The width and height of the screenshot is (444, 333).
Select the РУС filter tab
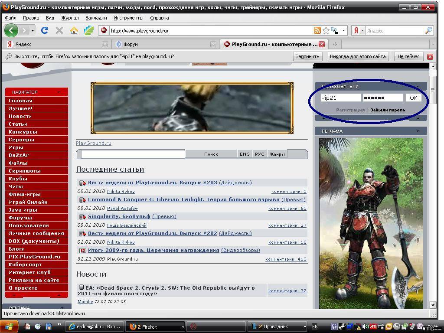click(x=259, y=154)
